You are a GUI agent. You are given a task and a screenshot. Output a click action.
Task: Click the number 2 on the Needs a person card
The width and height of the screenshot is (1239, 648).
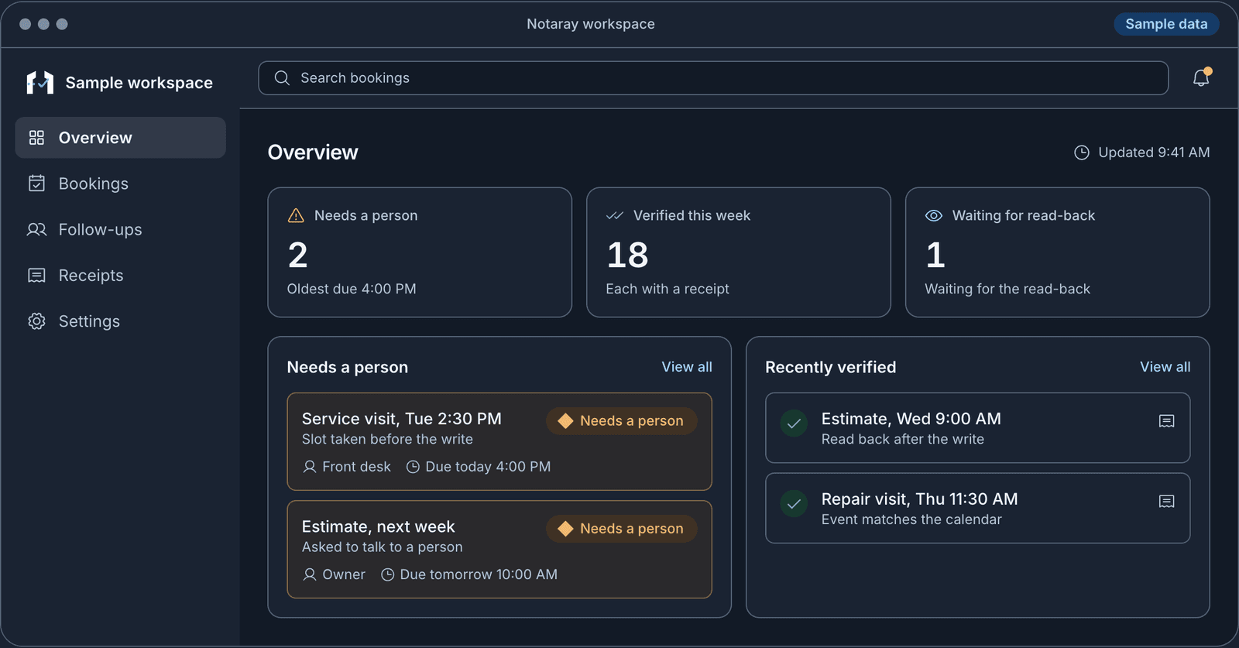pos(297,255)
